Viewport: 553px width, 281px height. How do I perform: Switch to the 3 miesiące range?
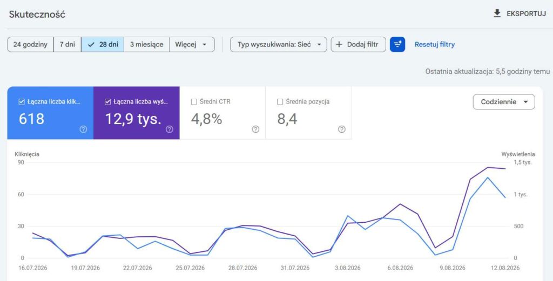(x=147, y=45)
